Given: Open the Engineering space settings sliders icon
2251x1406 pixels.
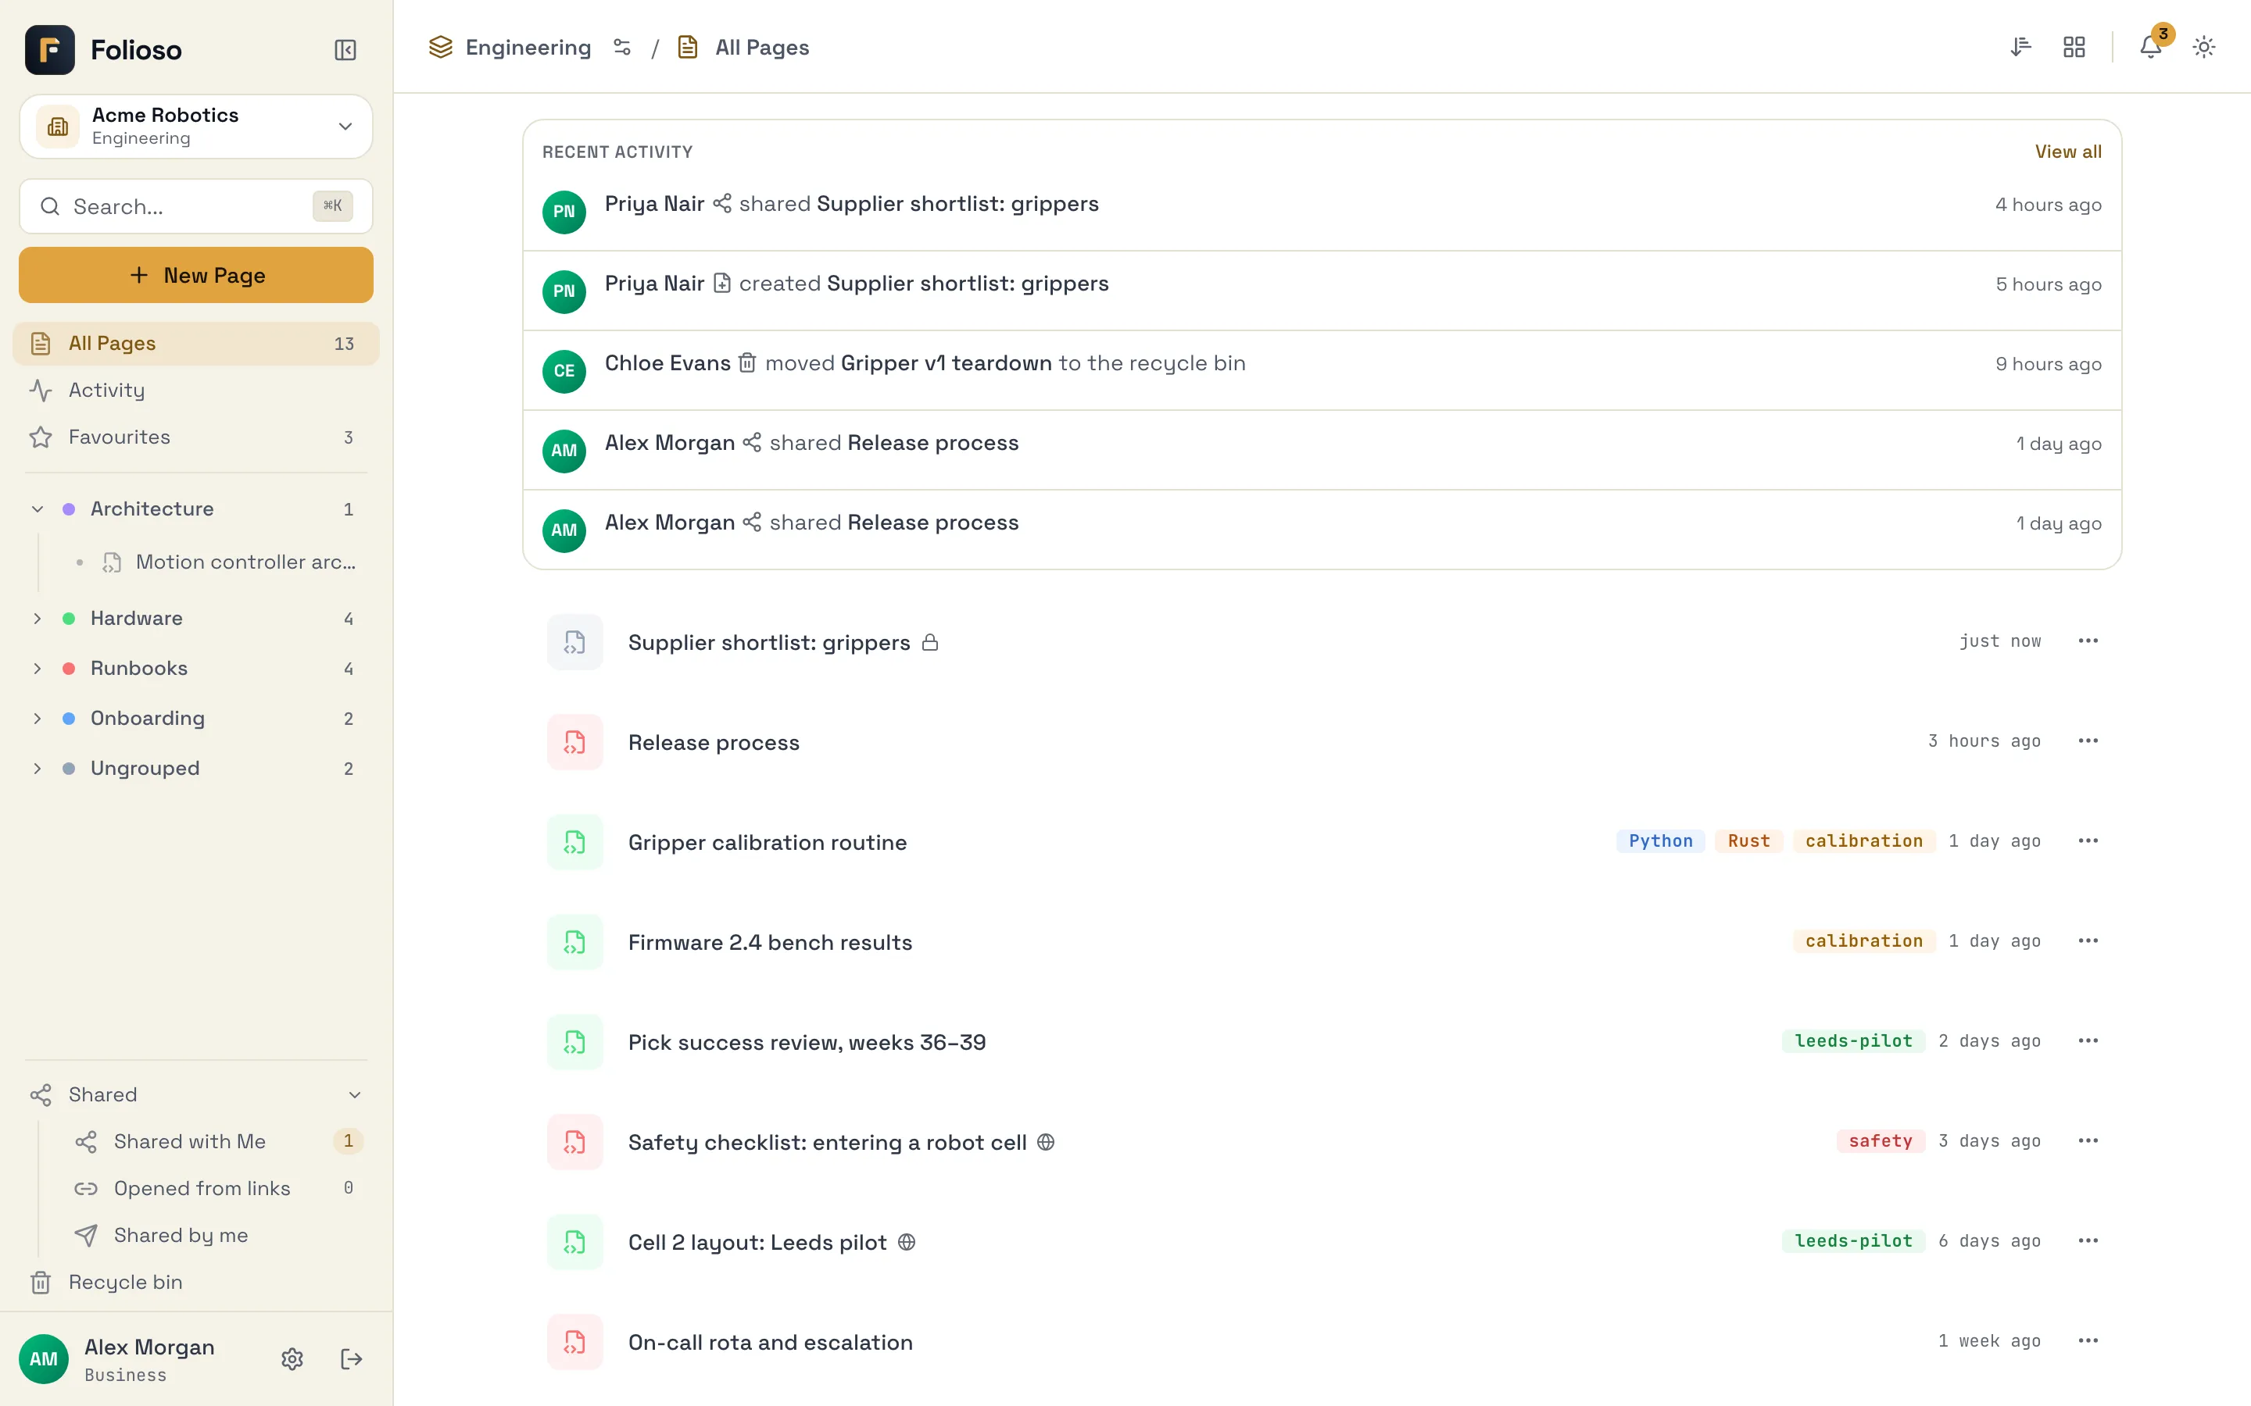Looking at the screenshot, I should point(622,48).
